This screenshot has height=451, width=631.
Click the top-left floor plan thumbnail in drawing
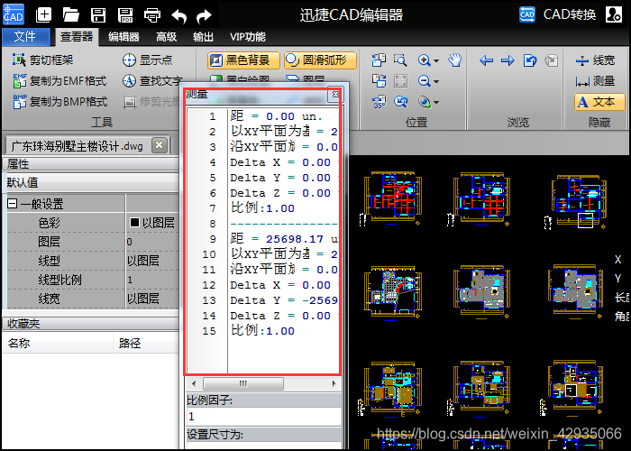pyautogui.click(x=391, y=198)
